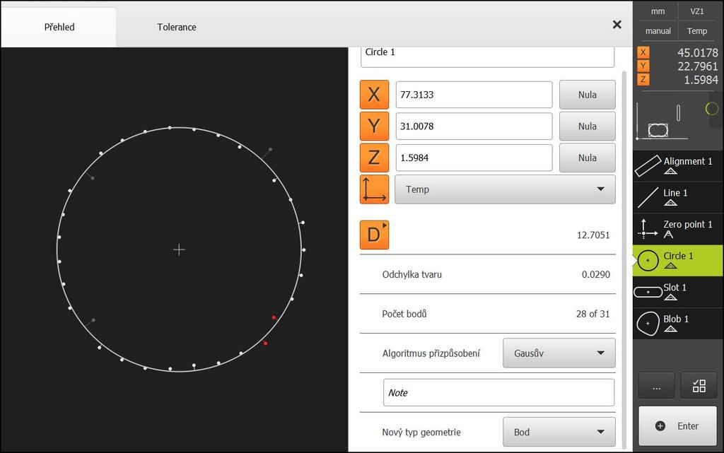The image size is (724, 453).
Task: Click the small Y position indicator
Action: point(643,66)
